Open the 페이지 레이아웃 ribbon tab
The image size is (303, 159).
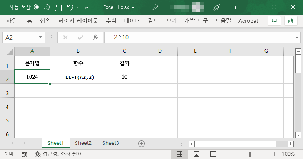click(x=78, y=21)
